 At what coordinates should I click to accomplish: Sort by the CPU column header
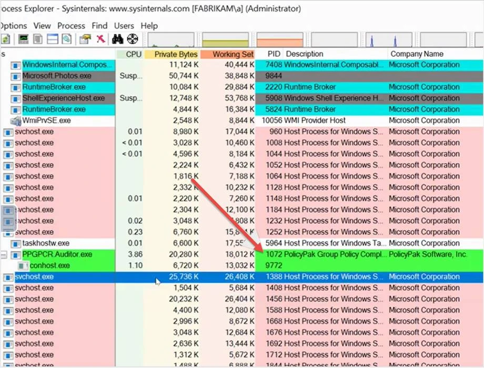click(x=134, y=54)
